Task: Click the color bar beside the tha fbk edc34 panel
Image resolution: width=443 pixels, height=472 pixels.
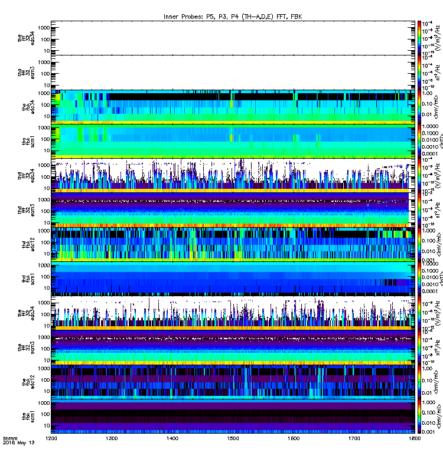Action: [x=419, y=107]
